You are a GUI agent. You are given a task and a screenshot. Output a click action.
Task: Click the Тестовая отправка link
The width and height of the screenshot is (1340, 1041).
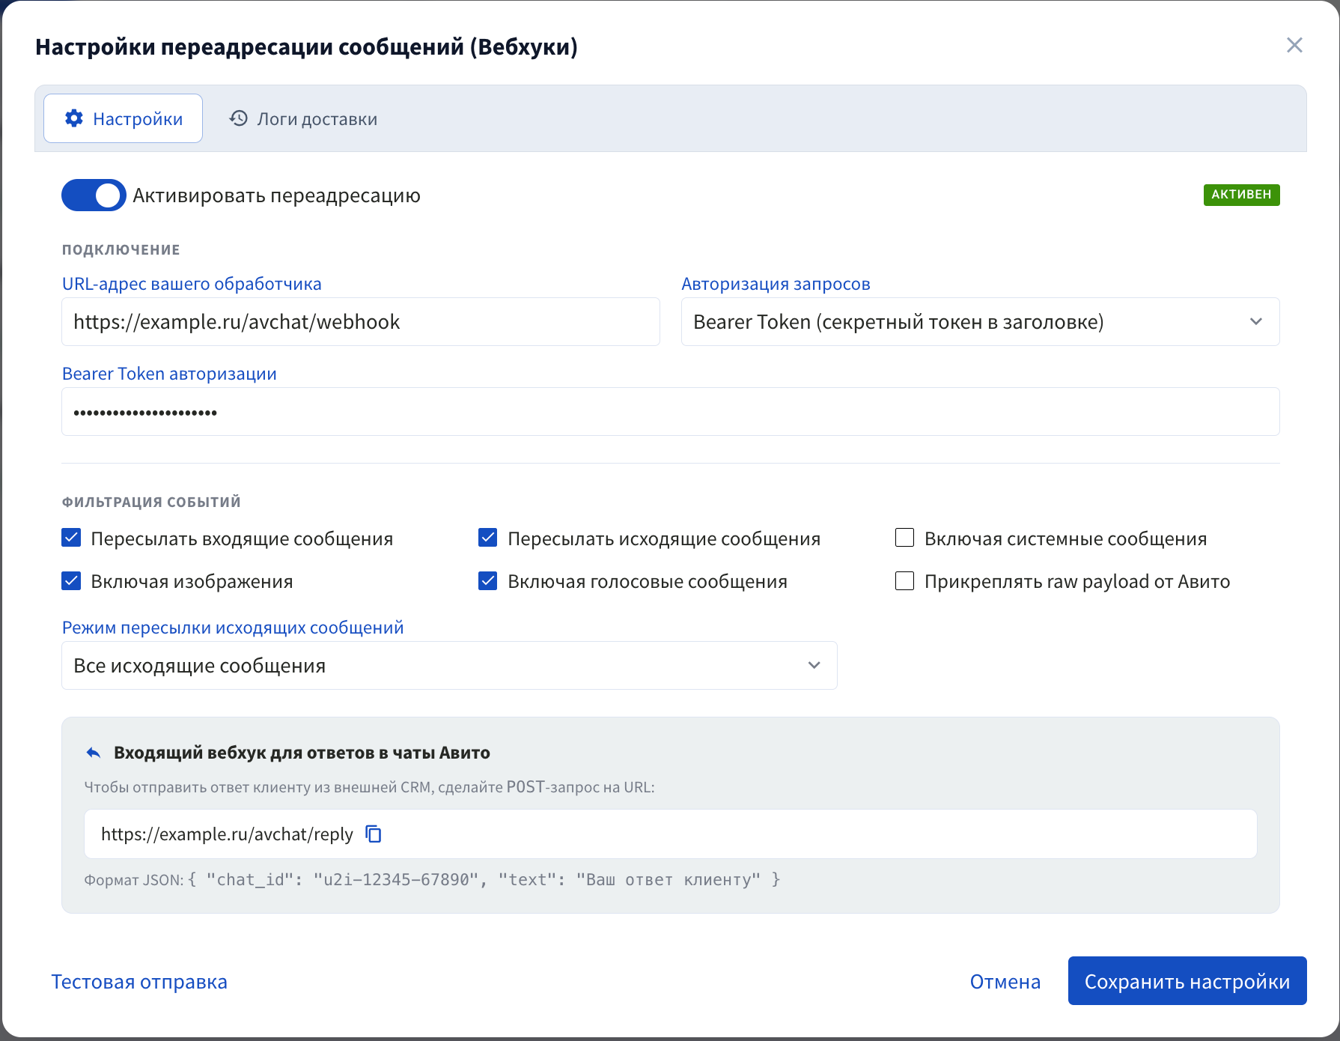pos(139,981)
